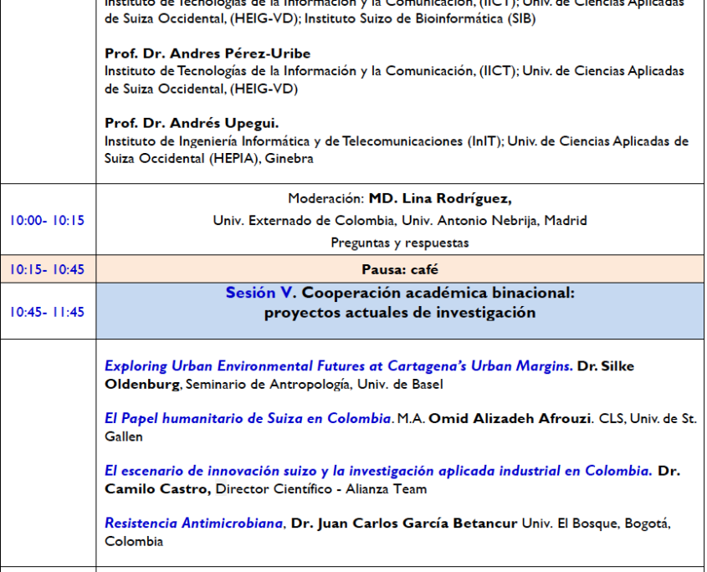Screen dimensions: 707x572
Task: Click the 10:15- 10:45 time cell
Action: coord(48,269)
